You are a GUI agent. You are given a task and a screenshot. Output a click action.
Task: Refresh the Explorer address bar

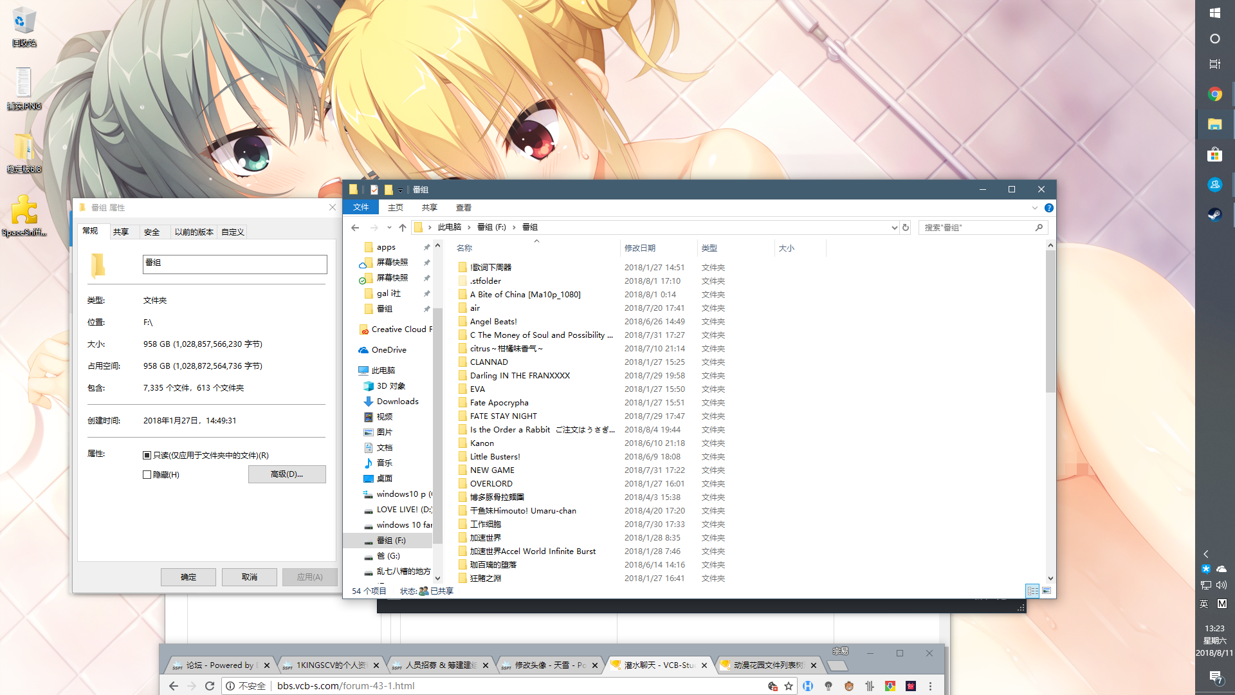(906, 227)
